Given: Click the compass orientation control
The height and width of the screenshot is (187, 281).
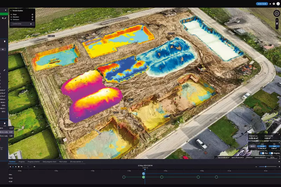Looking at the screenshot, I should point(277,13).
